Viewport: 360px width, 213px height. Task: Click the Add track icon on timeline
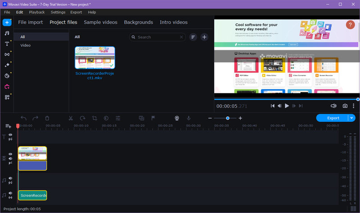(x=8, y=126)
